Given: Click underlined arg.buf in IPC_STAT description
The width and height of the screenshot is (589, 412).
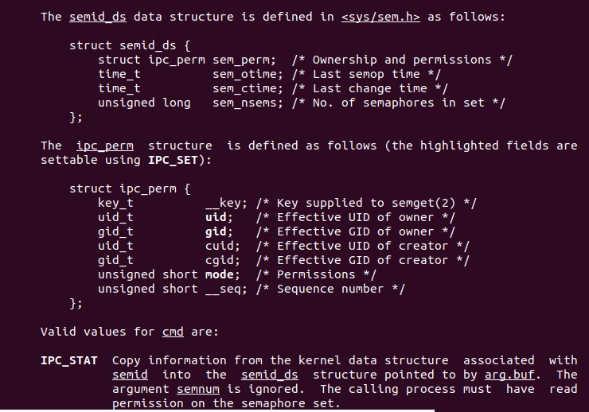Looking at the screenshot, I should [x=509, y=375].
